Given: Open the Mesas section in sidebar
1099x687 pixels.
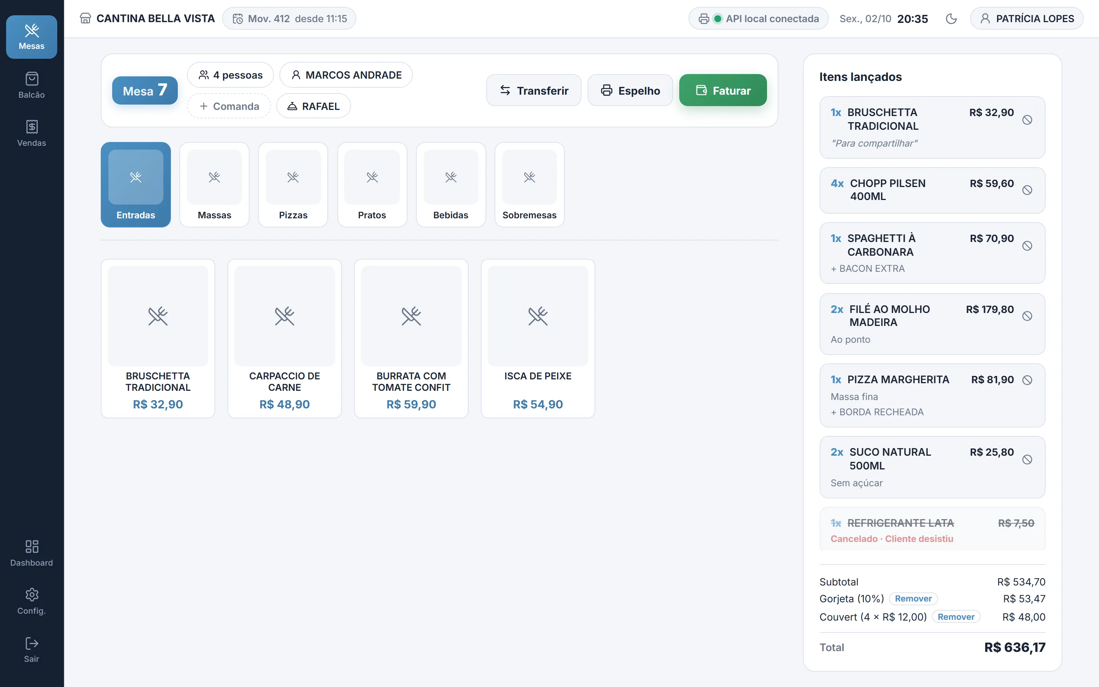Looking at the screenshot, I should [x=31, y=37].
